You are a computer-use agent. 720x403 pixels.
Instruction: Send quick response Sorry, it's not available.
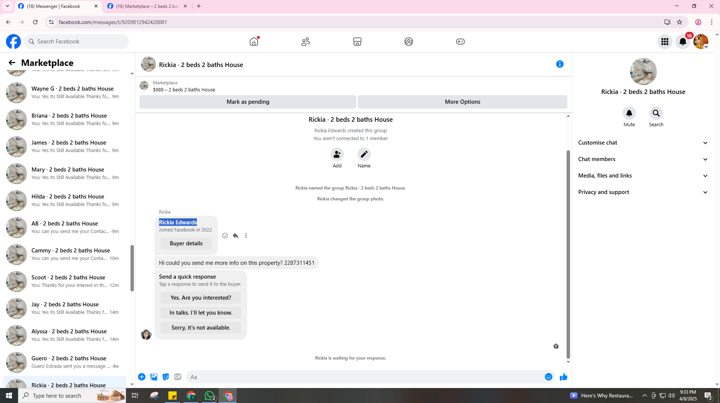click(x=201, y=328)
